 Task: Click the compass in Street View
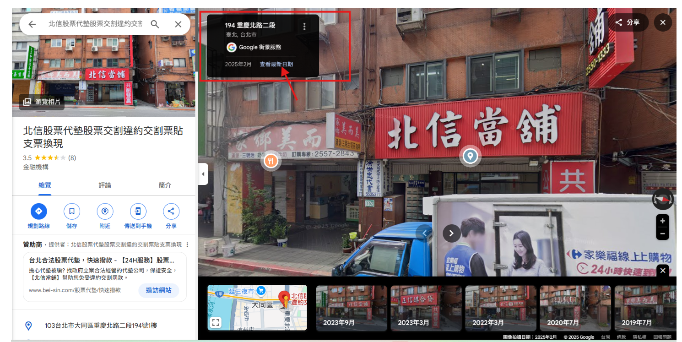pos(662,200)
